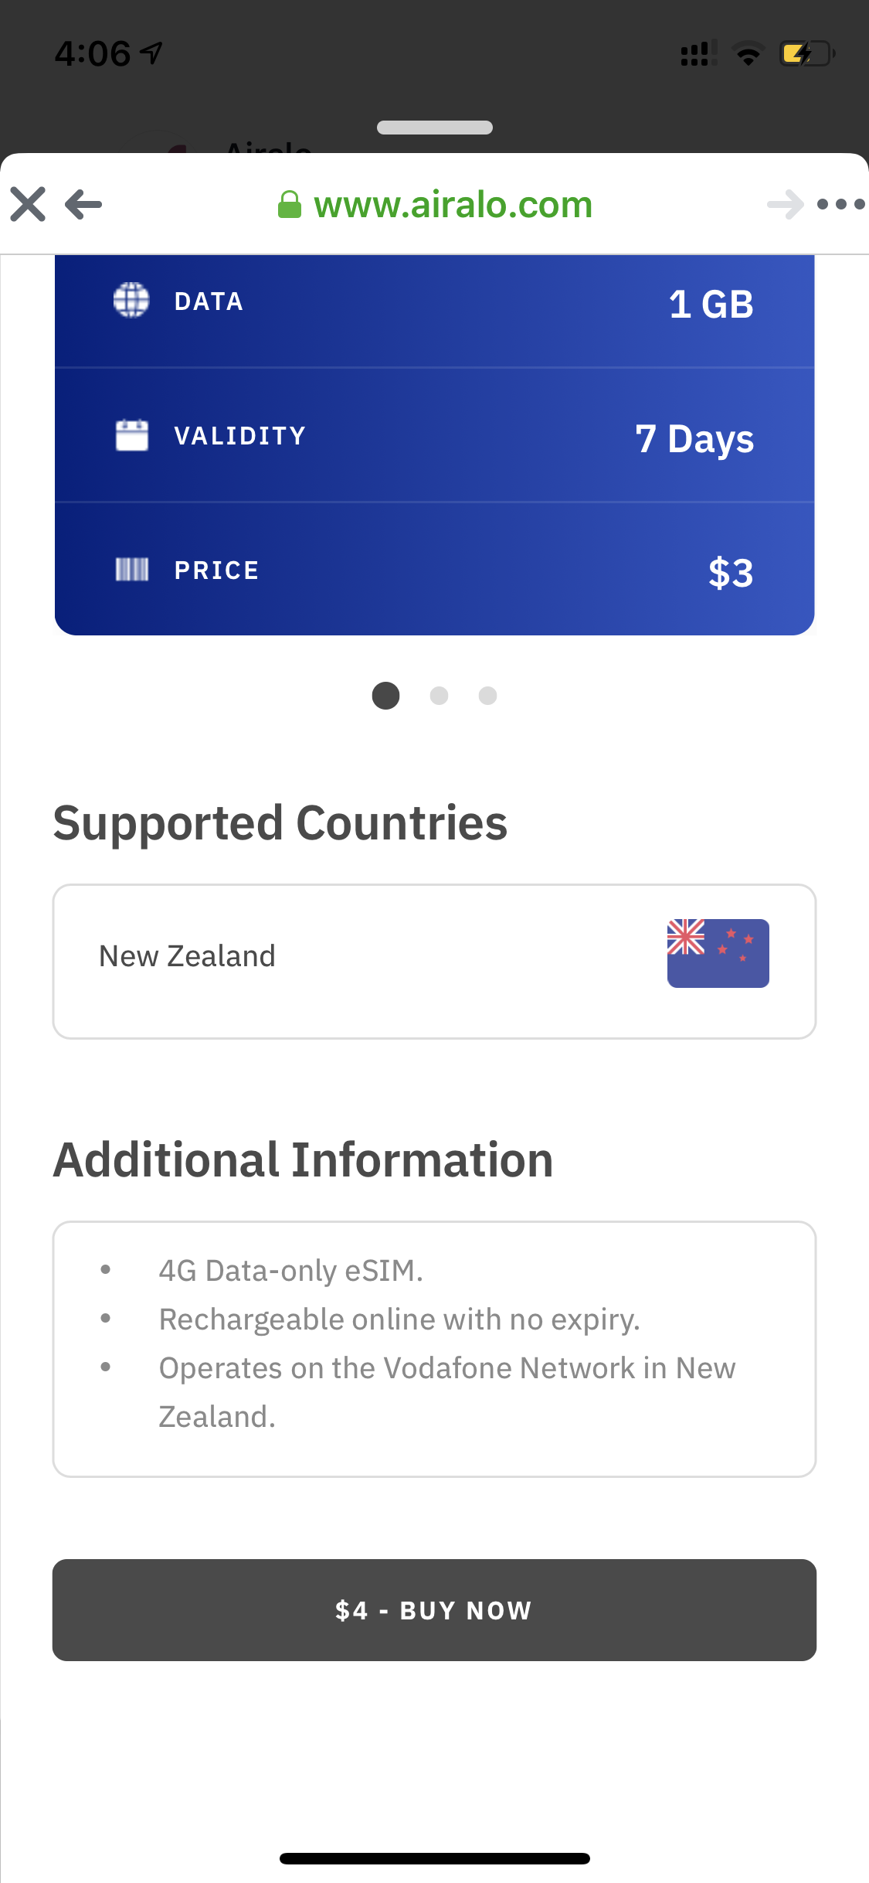Tap the sheet drag handle at top
Viewport: 869px width, 1883px height.
point(434,128)
